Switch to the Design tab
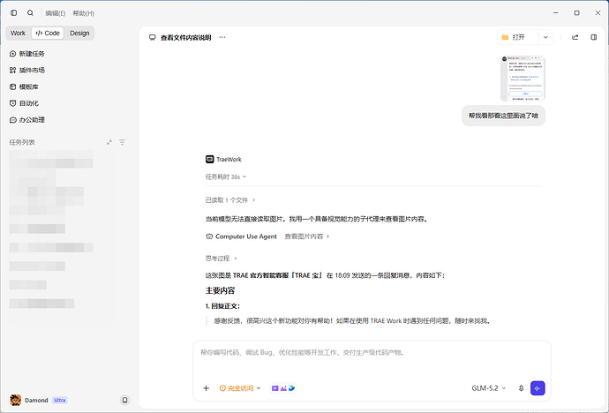Viewport: 609px width, 413px height. point(79,33)
